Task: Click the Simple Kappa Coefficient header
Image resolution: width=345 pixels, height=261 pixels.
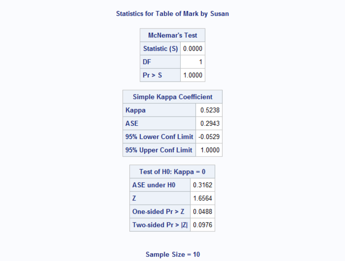Action: point(172,97)
